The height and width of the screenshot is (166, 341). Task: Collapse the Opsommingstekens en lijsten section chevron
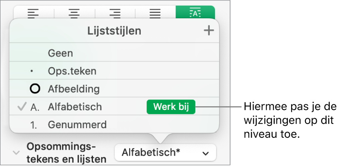pos(16,152)
